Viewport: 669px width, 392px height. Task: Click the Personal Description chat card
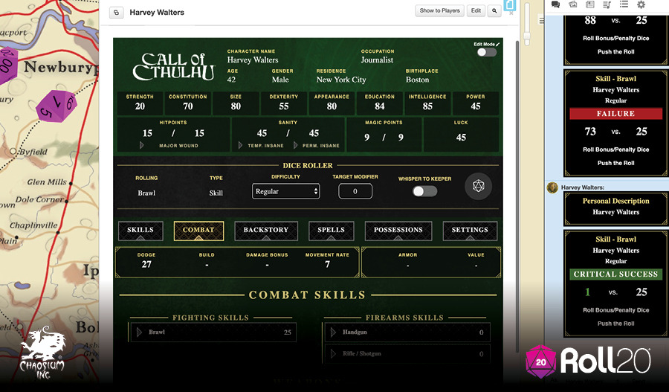click(x=615, y=208)
